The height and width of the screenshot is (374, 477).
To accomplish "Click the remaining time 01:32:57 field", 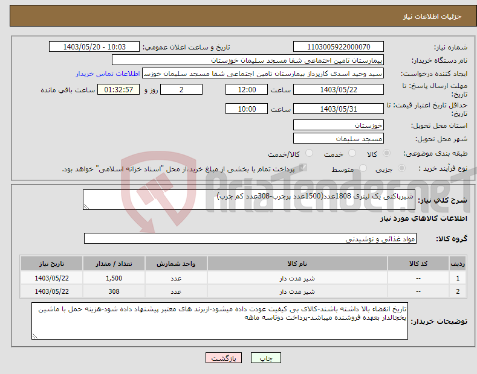I will pyautogui.click(x=118, y=89).
